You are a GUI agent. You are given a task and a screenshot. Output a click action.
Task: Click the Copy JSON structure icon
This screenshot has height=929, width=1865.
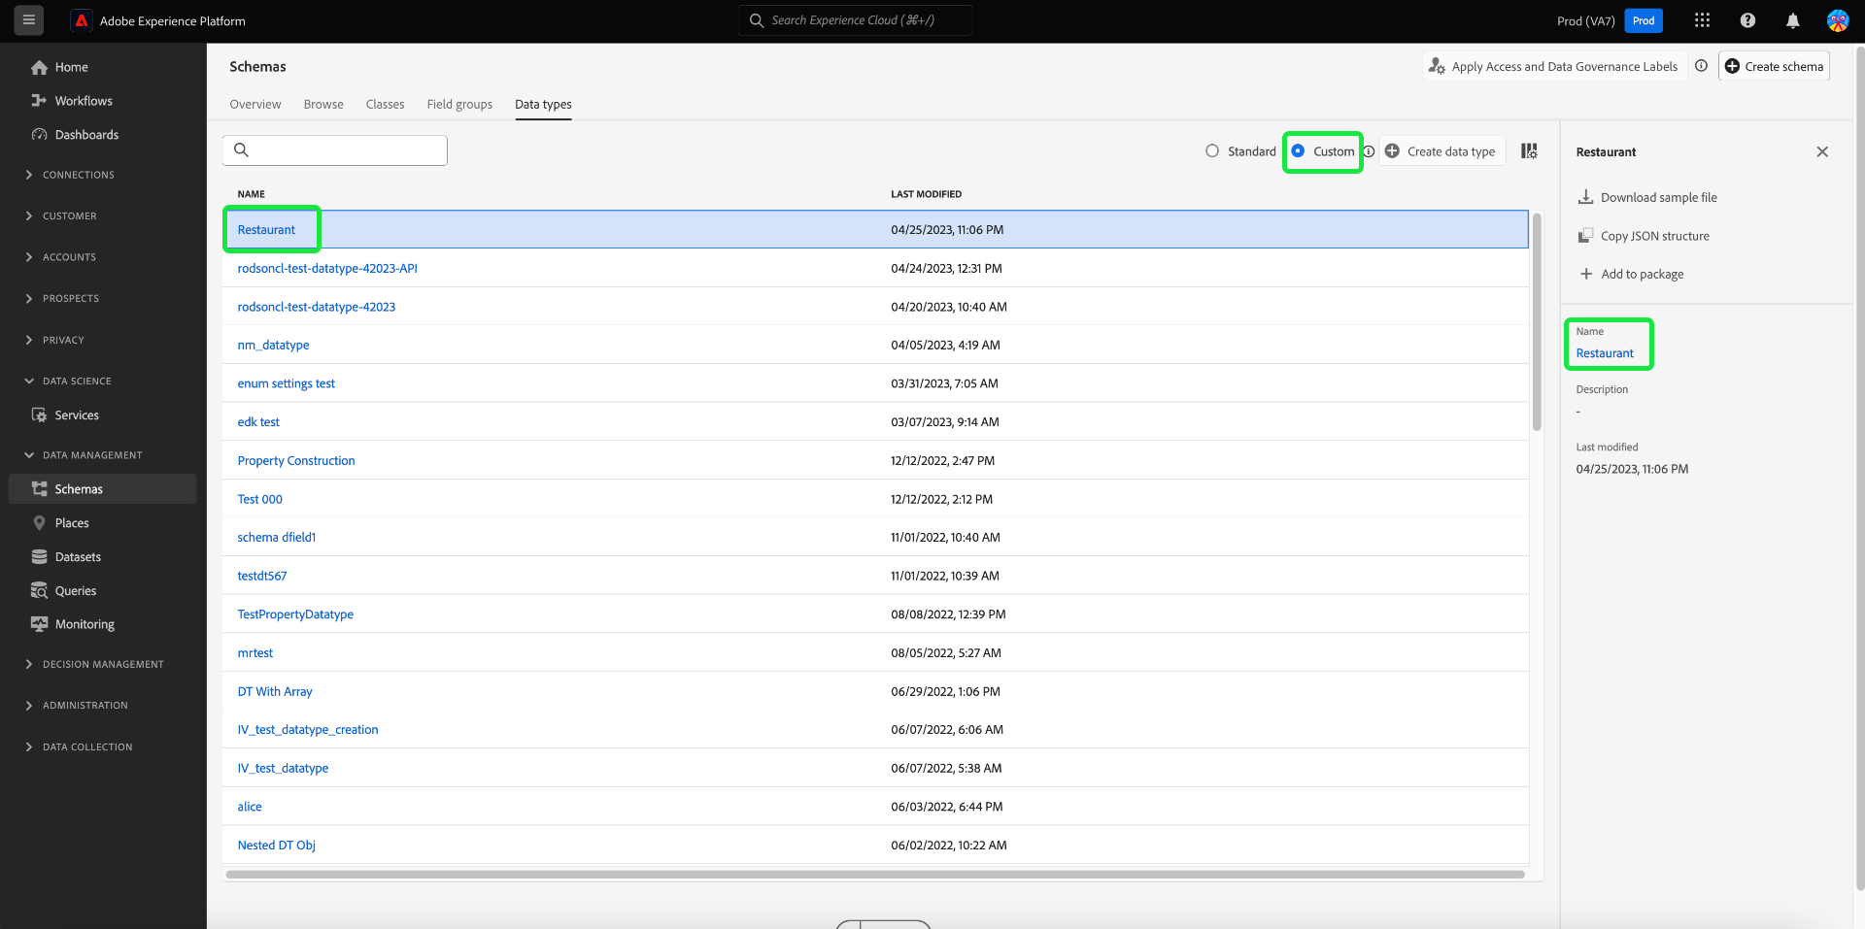tap(1585, 236)
